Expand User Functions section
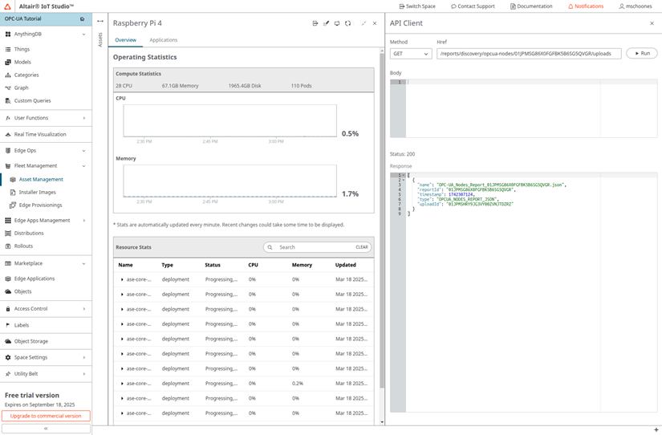Viewport: 662px width, 435px height. point(83,118)
